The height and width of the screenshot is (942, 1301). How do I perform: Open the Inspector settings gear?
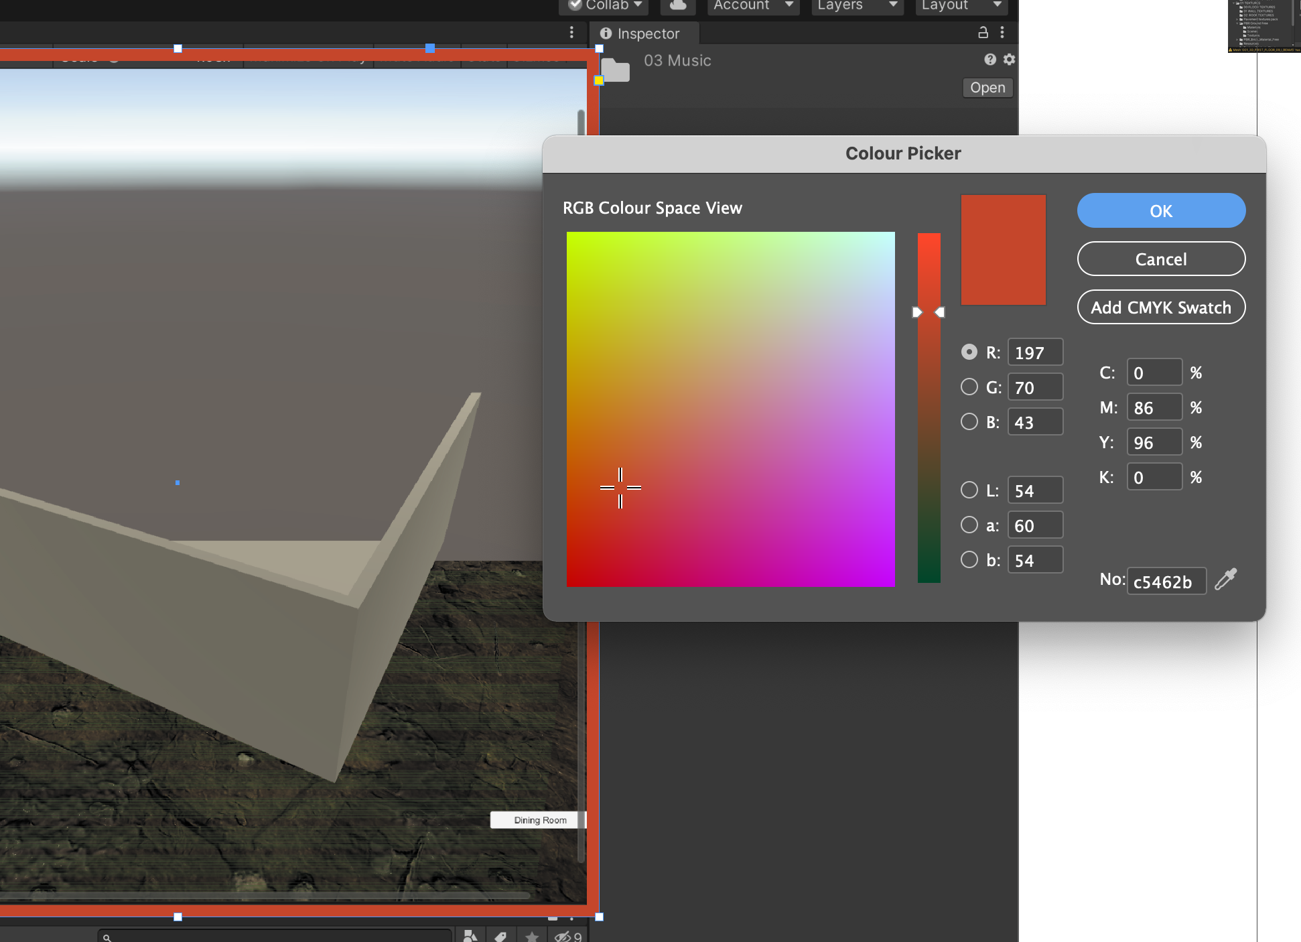pos(1009,60)
